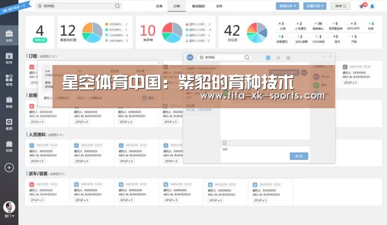Click the circled plus sidebar icon
Screen dimensions: 387x225
pyautogui.click(x=9, y=168)
